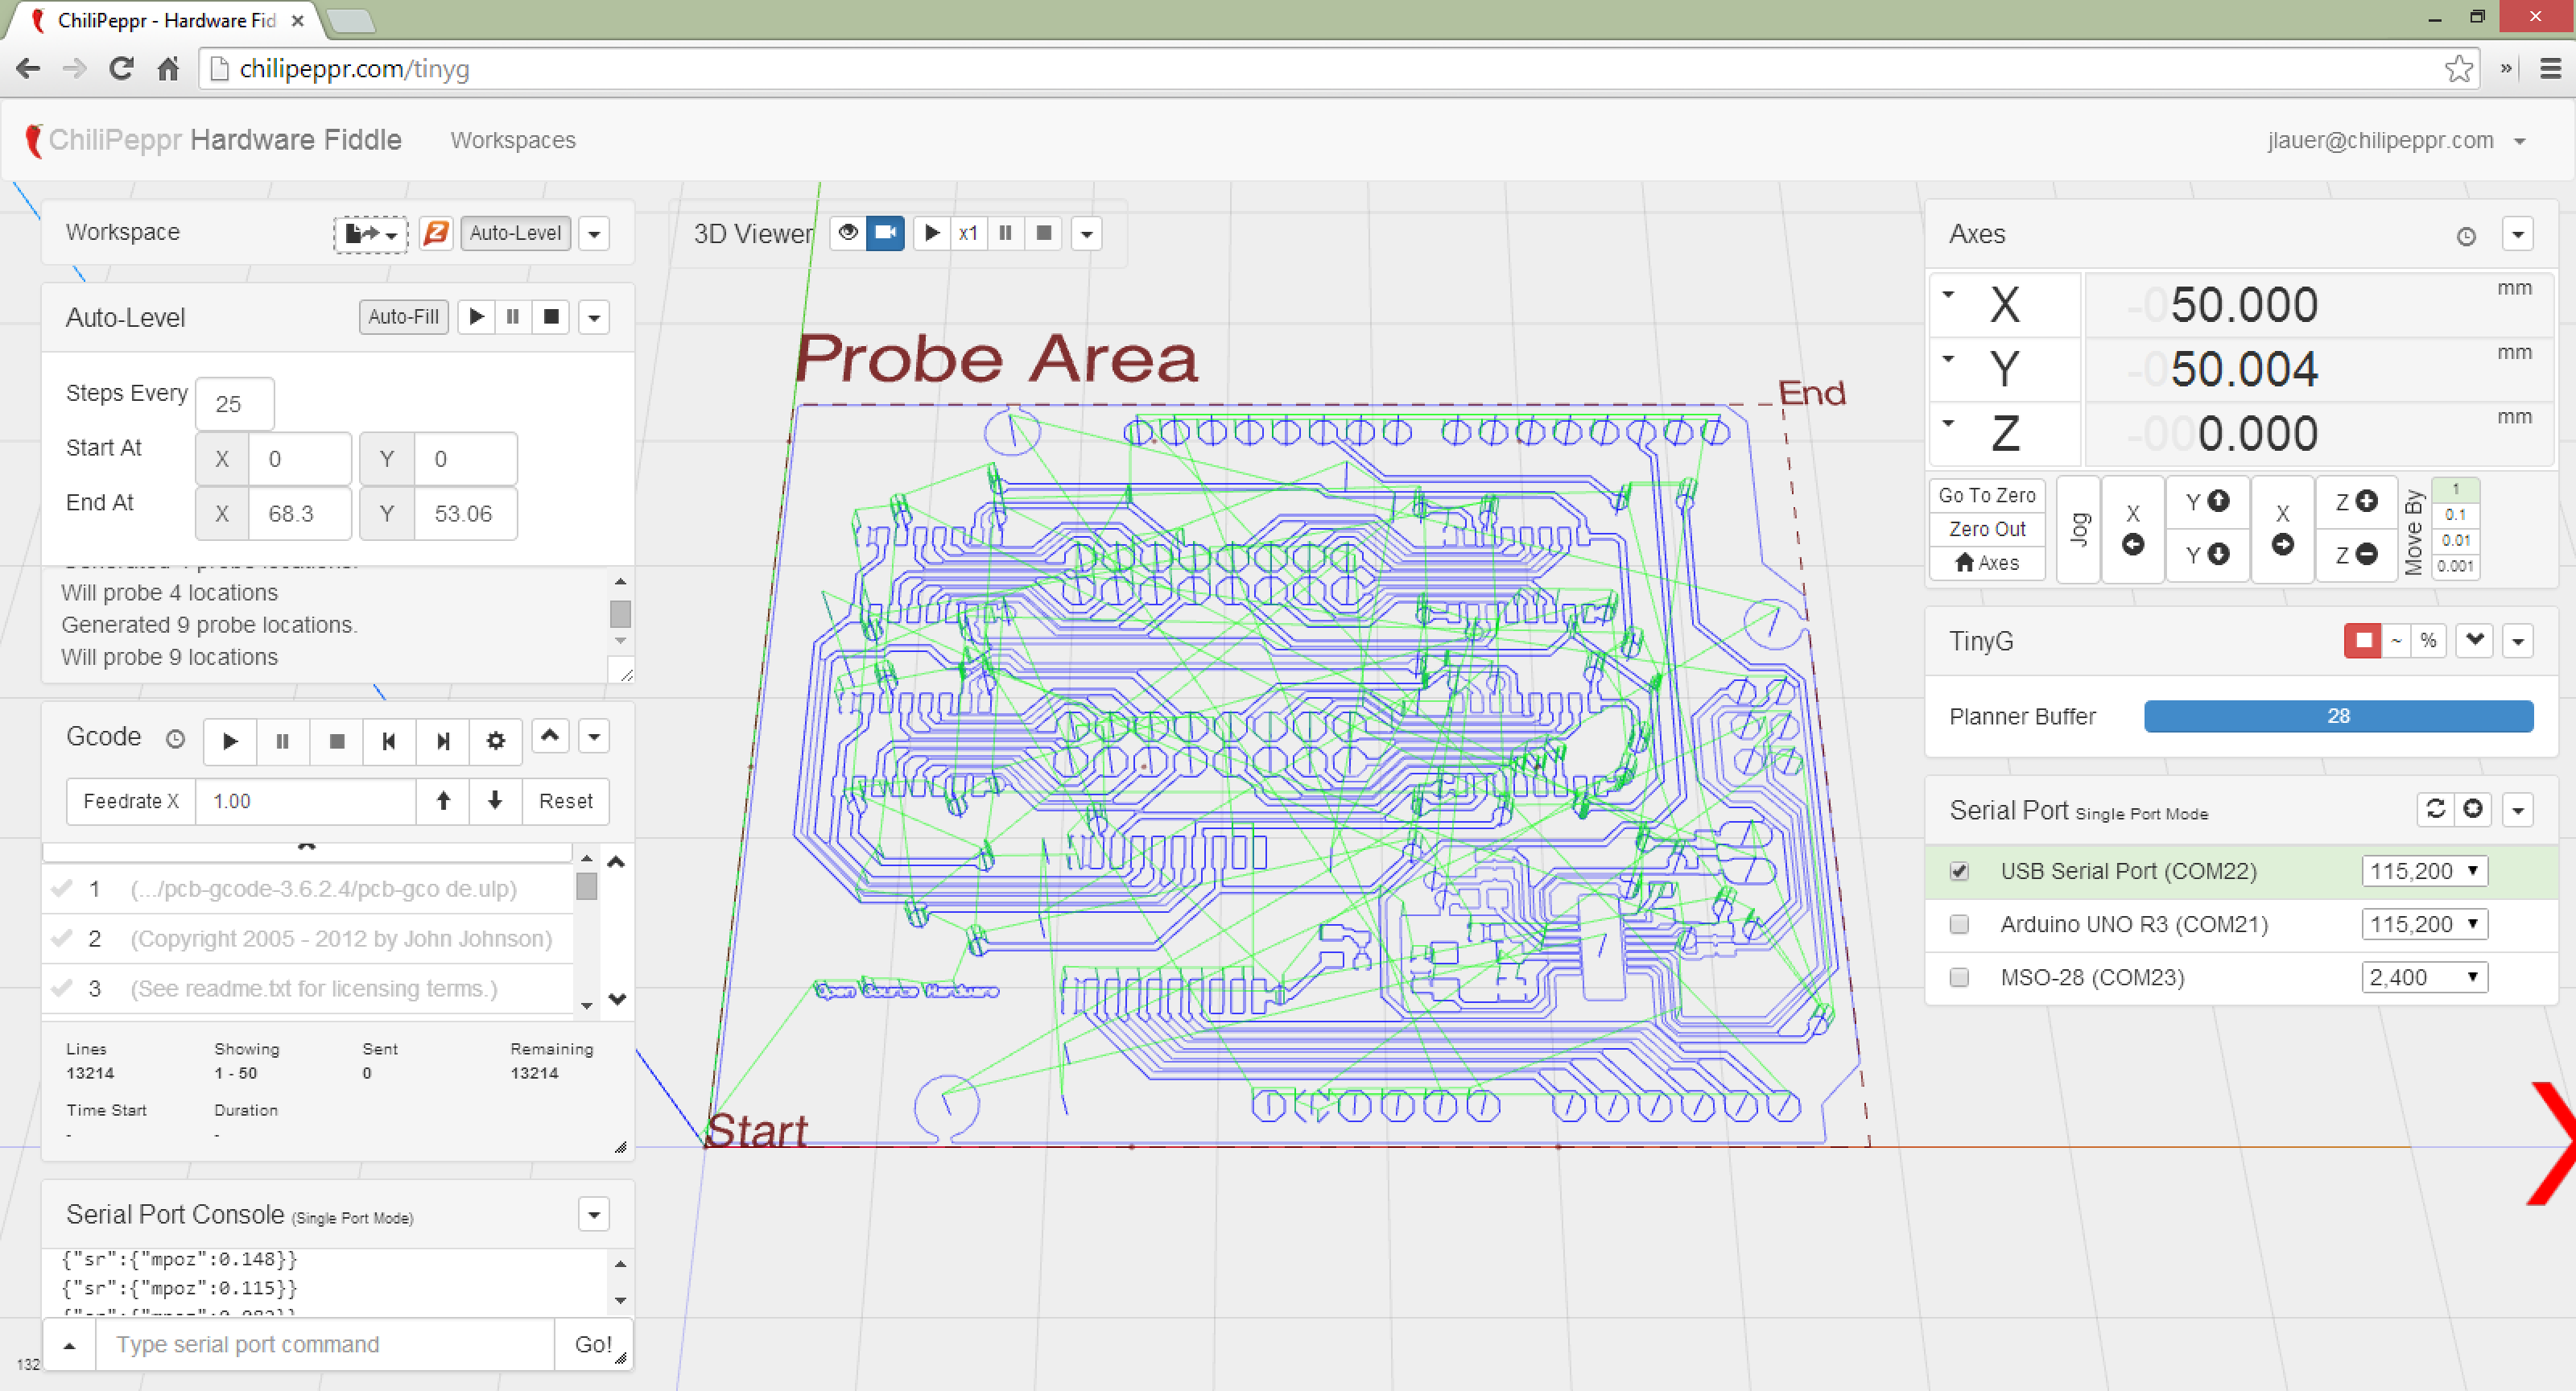Open baud rate dropdown for MSO-28 (COM23)

[x=2424, y=977]
